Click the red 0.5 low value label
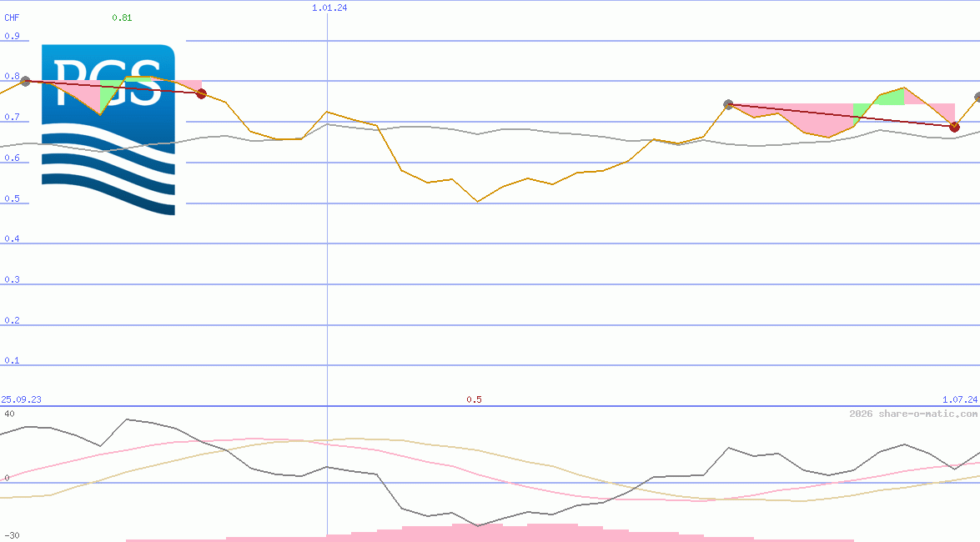Screen dimensions: 980x542 pos(474,399)
